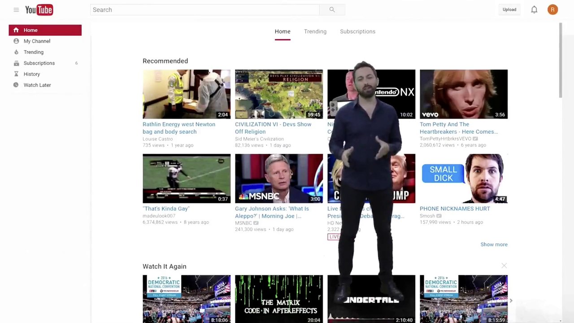Open PHONE NICKNAMES HURT video title

click(x=455, y=209)
